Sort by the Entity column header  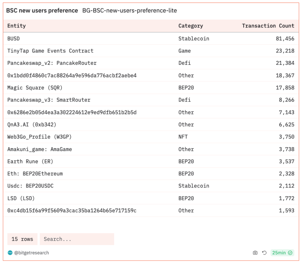coord(17,26)
